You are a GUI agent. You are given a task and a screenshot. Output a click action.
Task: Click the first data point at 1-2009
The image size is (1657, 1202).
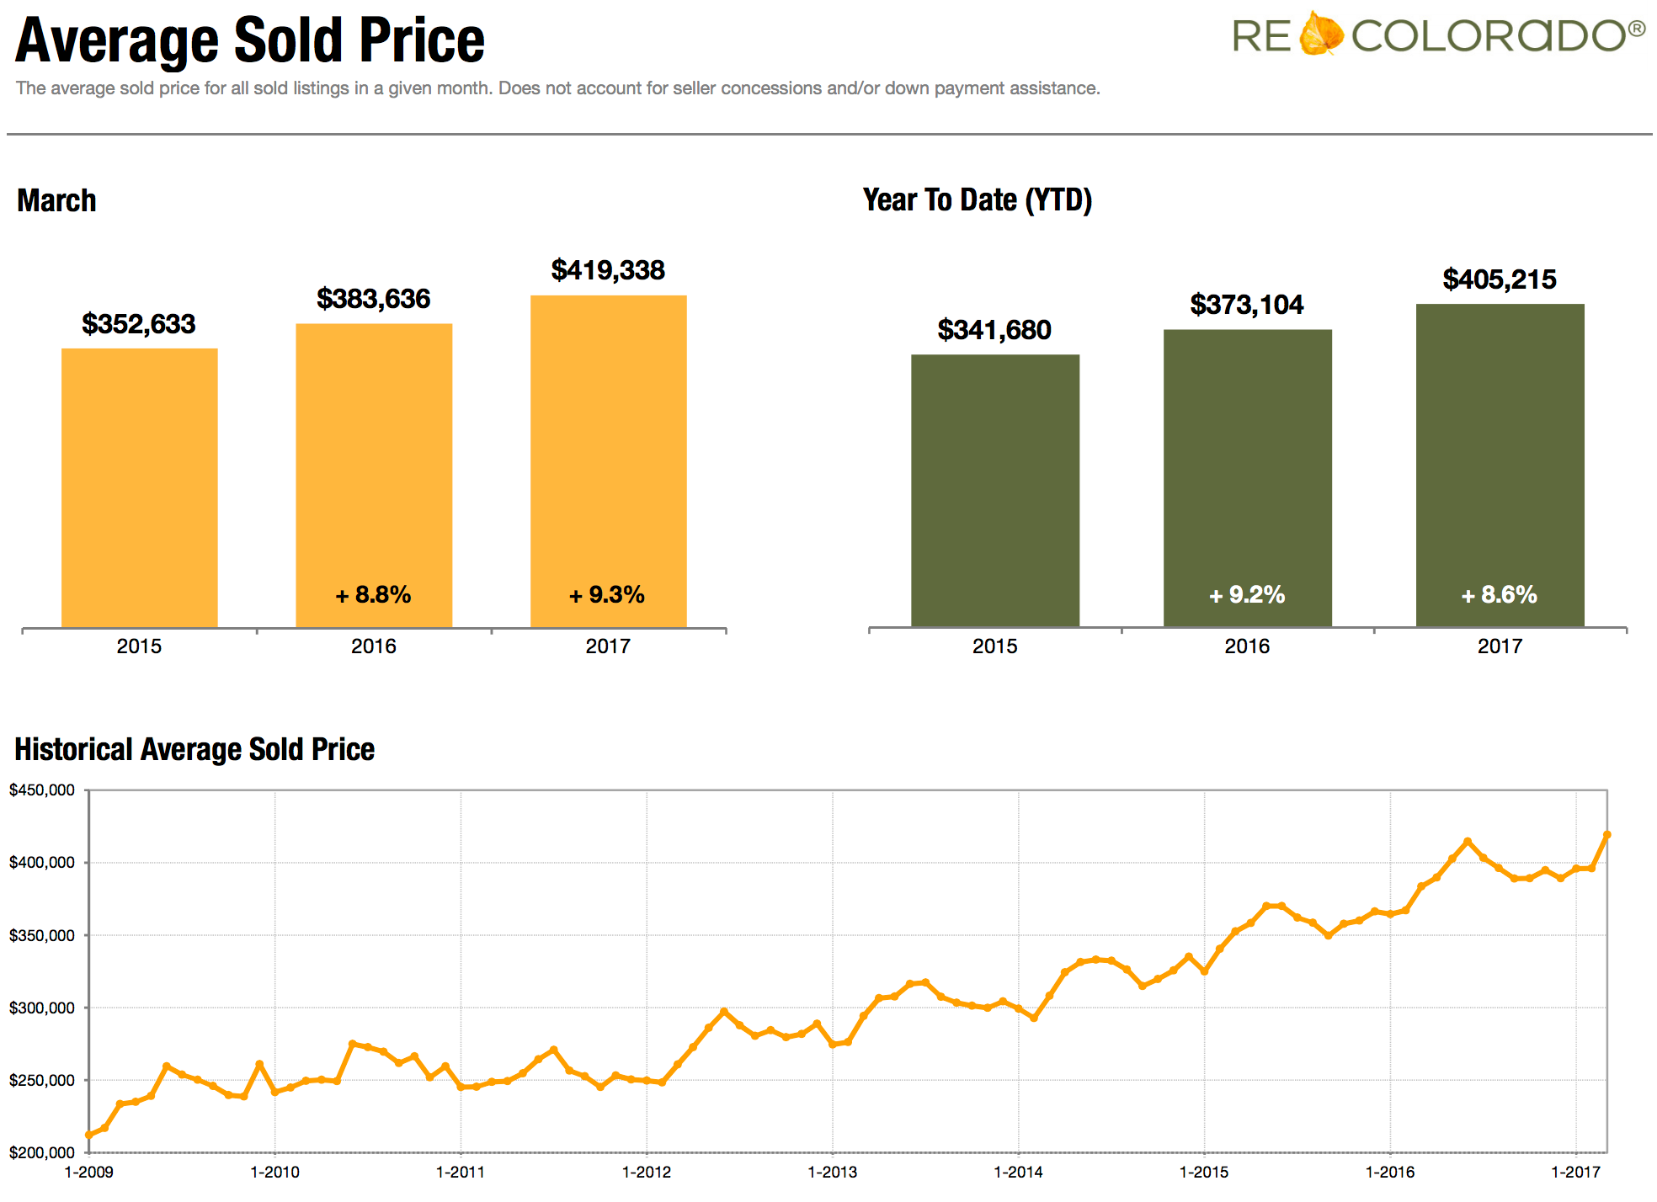click(x=89, y=1136)
